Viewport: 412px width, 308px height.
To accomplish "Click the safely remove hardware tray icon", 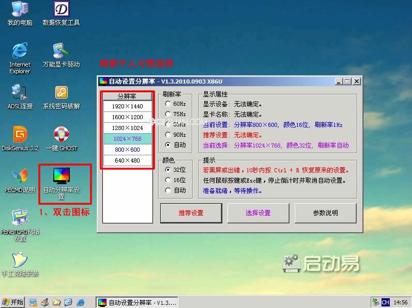I will coord(376,302).
